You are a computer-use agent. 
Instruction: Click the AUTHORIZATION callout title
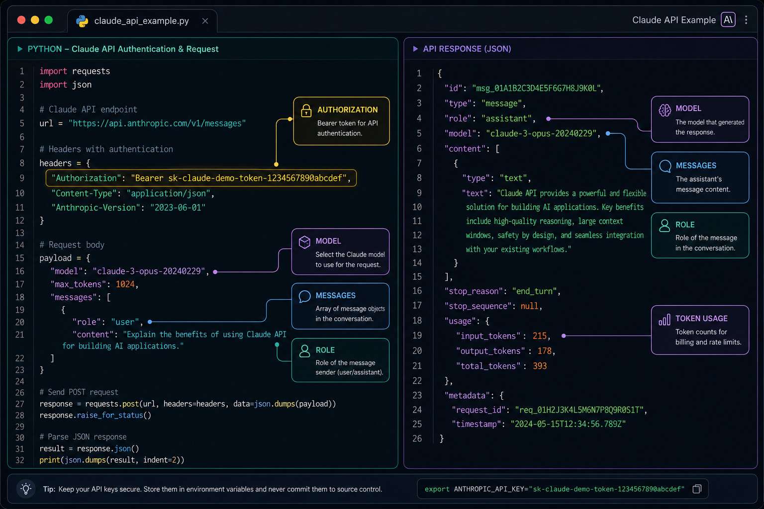(347, 110)
